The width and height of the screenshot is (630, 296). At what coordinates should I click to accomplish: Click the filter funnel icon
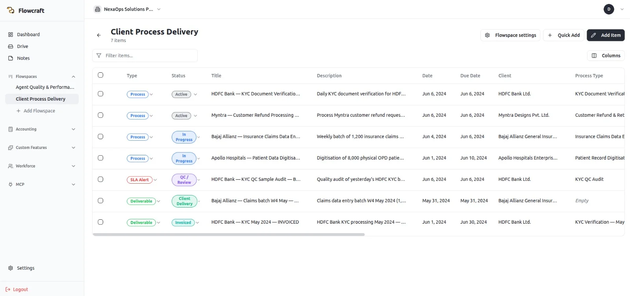[99, 56]
